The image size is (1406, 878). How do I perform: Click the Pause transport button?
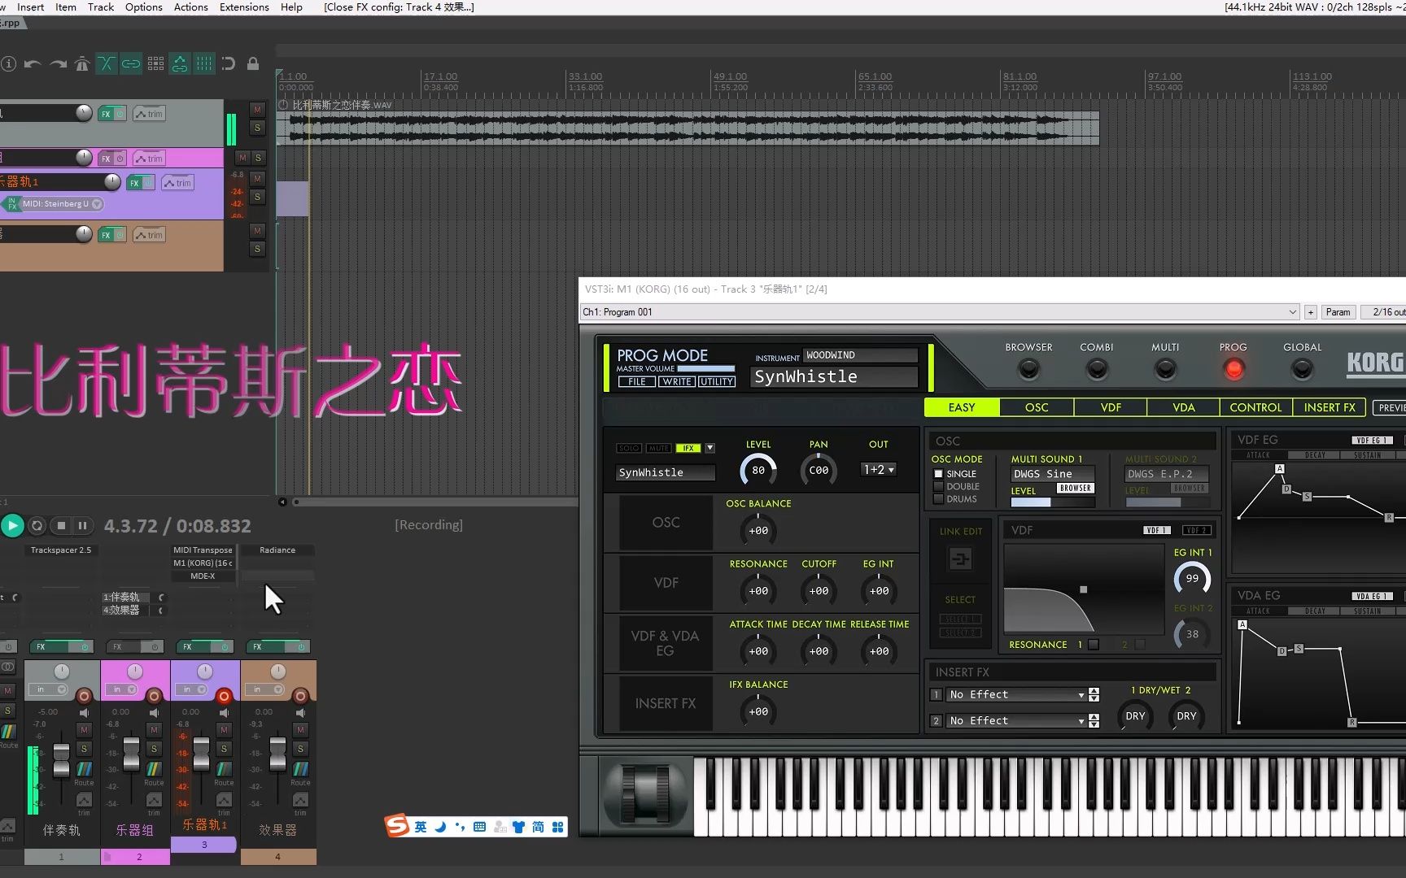click(82, 526)
